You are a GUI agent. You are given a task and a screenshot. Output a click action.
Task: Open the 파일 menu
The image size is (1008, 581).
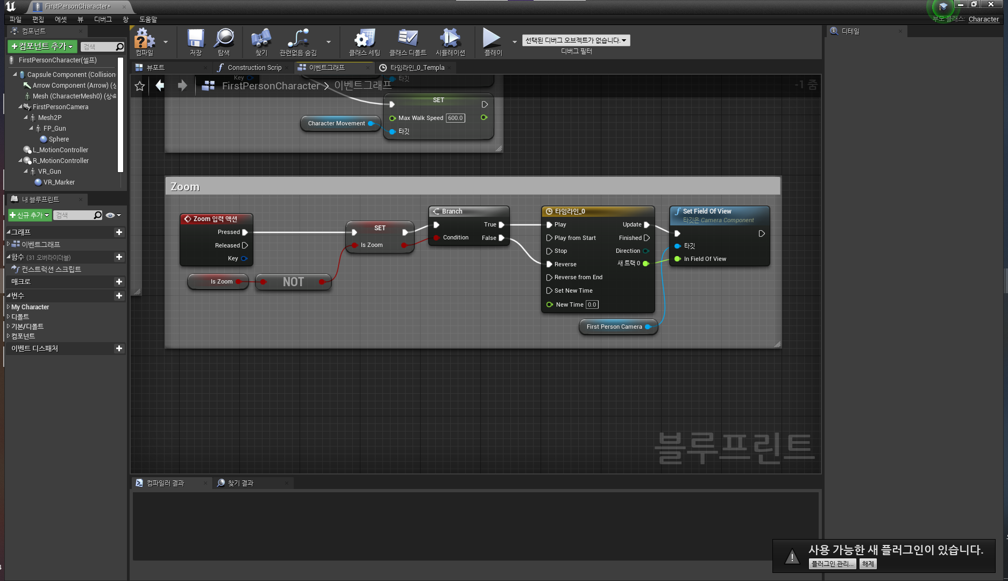coord(15,19)
